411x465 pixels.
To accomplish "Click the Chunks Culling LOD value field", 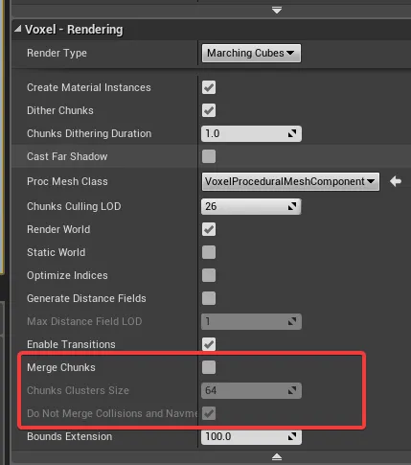I will point(251,206).
